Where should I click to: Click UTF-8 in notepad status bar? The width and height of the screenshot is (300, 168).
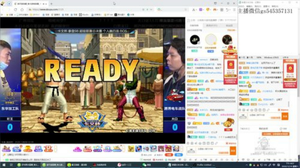tap(286, 57)
